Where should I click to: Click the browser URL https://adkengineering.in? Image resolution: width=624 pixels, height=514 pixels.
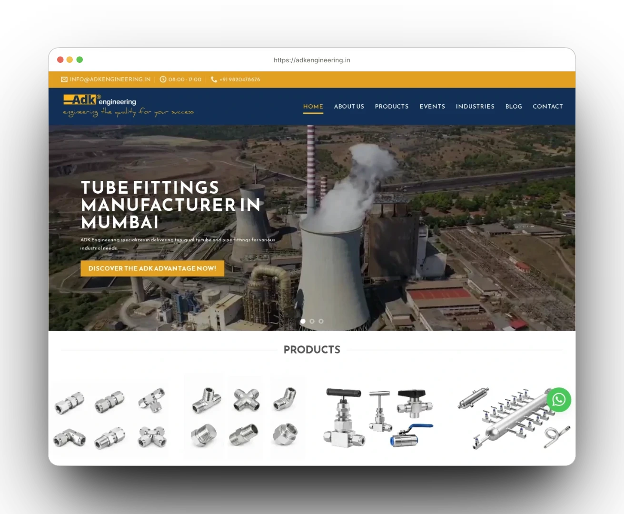pos(312,60)
